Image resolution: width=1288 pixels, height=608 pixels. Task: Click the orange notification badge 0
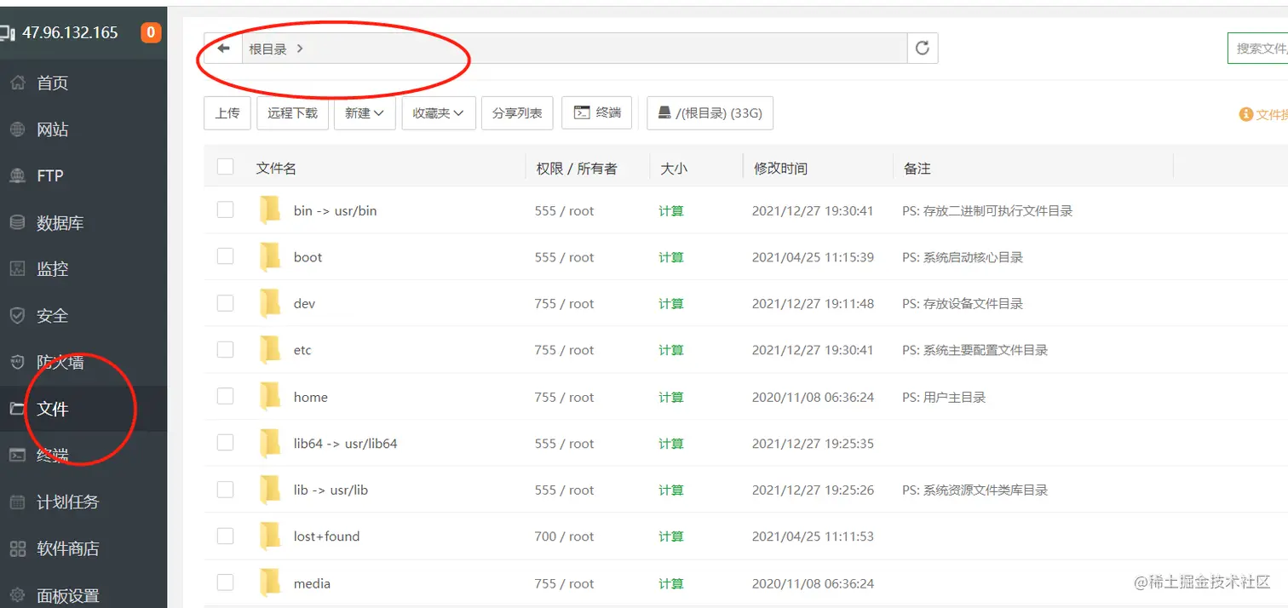151,33
